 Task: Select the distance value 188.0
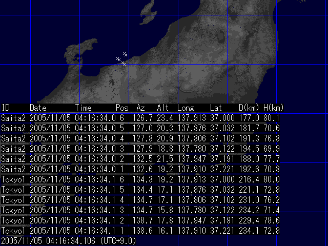[249, 159]
